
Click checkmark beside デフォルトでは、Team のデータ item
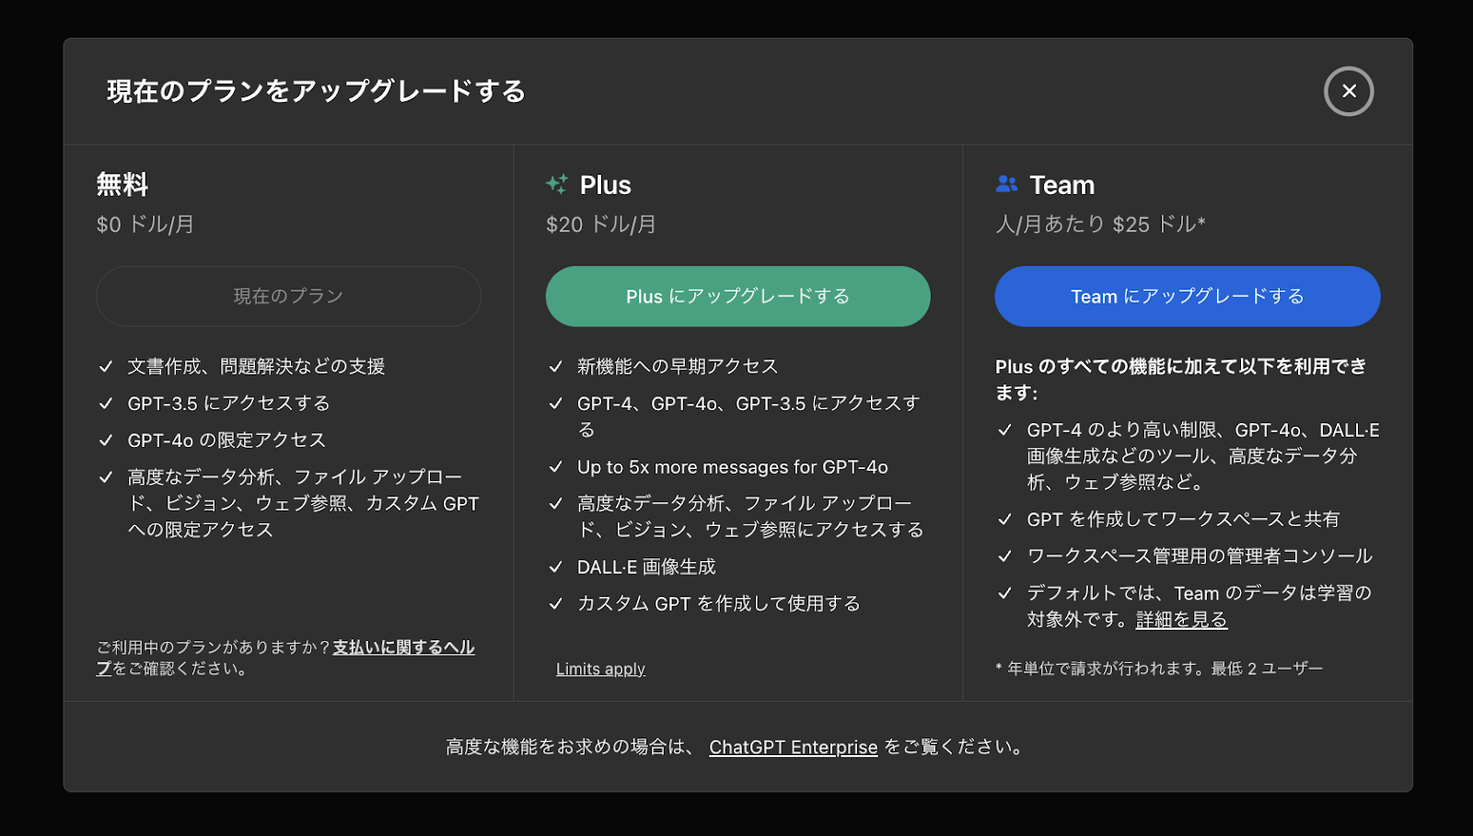pyautogui.click(x=1005, y=592)
